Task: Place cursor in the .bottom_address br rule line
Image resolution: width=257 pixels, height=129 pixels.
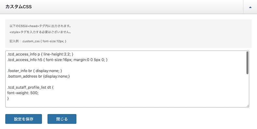Action: [38, 76]
